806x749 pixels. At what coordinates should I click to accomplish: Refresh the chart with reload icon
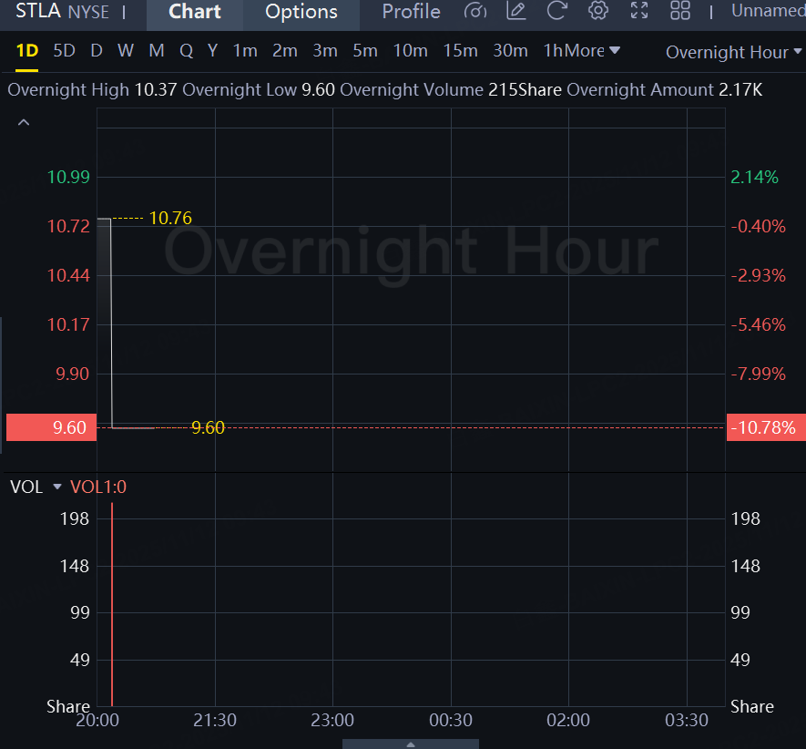coord(556,11)
